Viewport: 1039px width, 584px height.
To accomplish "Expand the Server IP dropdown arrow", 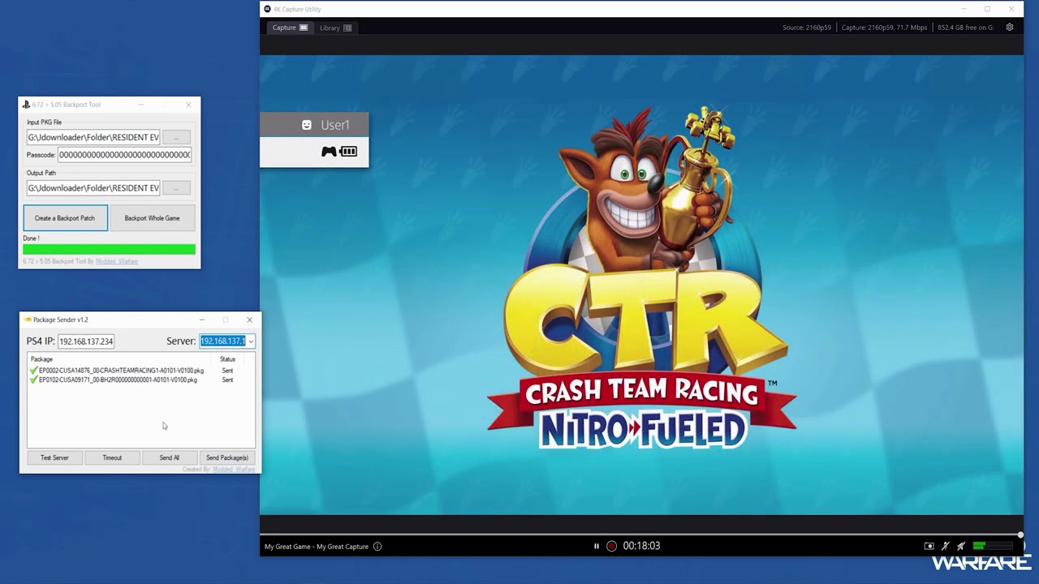I will click(251, 341).
